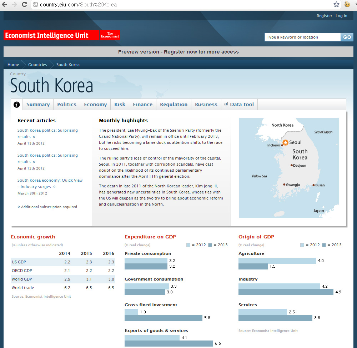Image resolution: width=357 pixels, height=348 pixels.
Task: Open the Summary tab
Action: [x=38, y=105]
